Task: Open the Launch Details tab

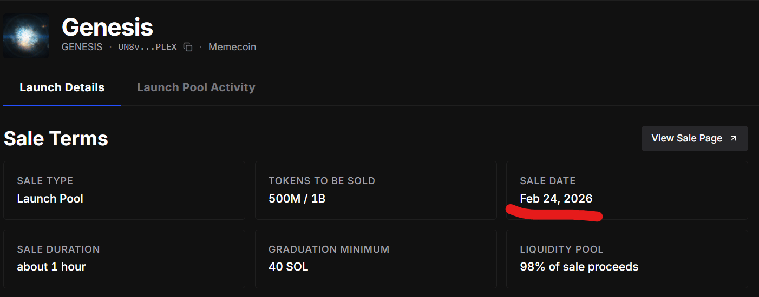Action: [62, 87]
